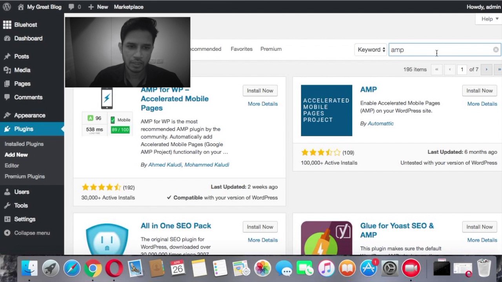Open the App Store from the Dock
The width and height of the screenshot is (502, 282).
[369, 269]
